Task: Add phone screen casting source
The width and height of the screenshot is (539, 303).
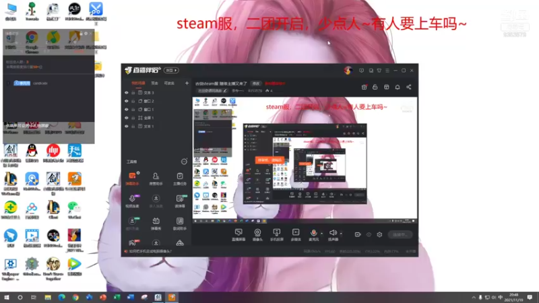Action: (276, 235)
